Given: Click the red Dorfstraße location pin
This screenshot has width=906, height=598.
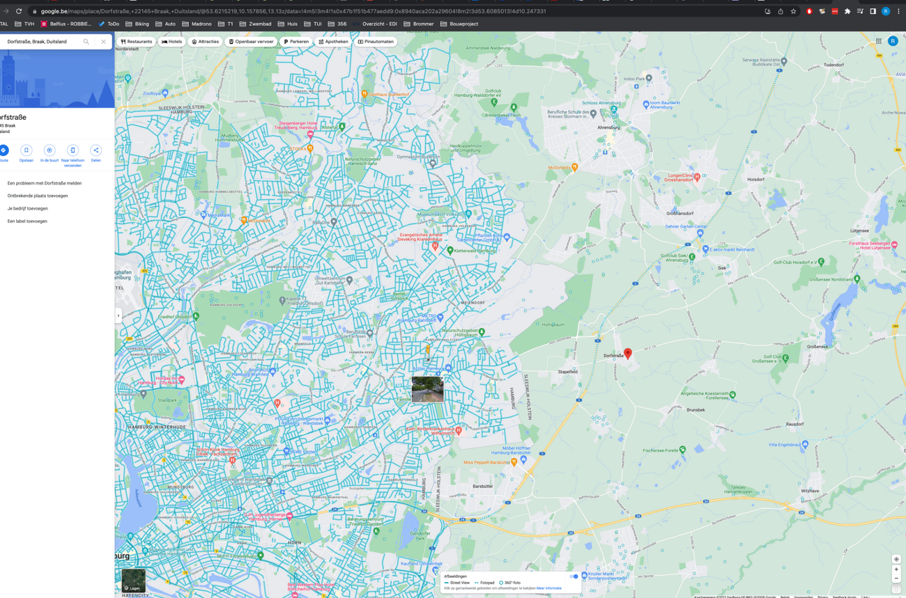Looking at the screenshot, I should (x=628, y=354).
